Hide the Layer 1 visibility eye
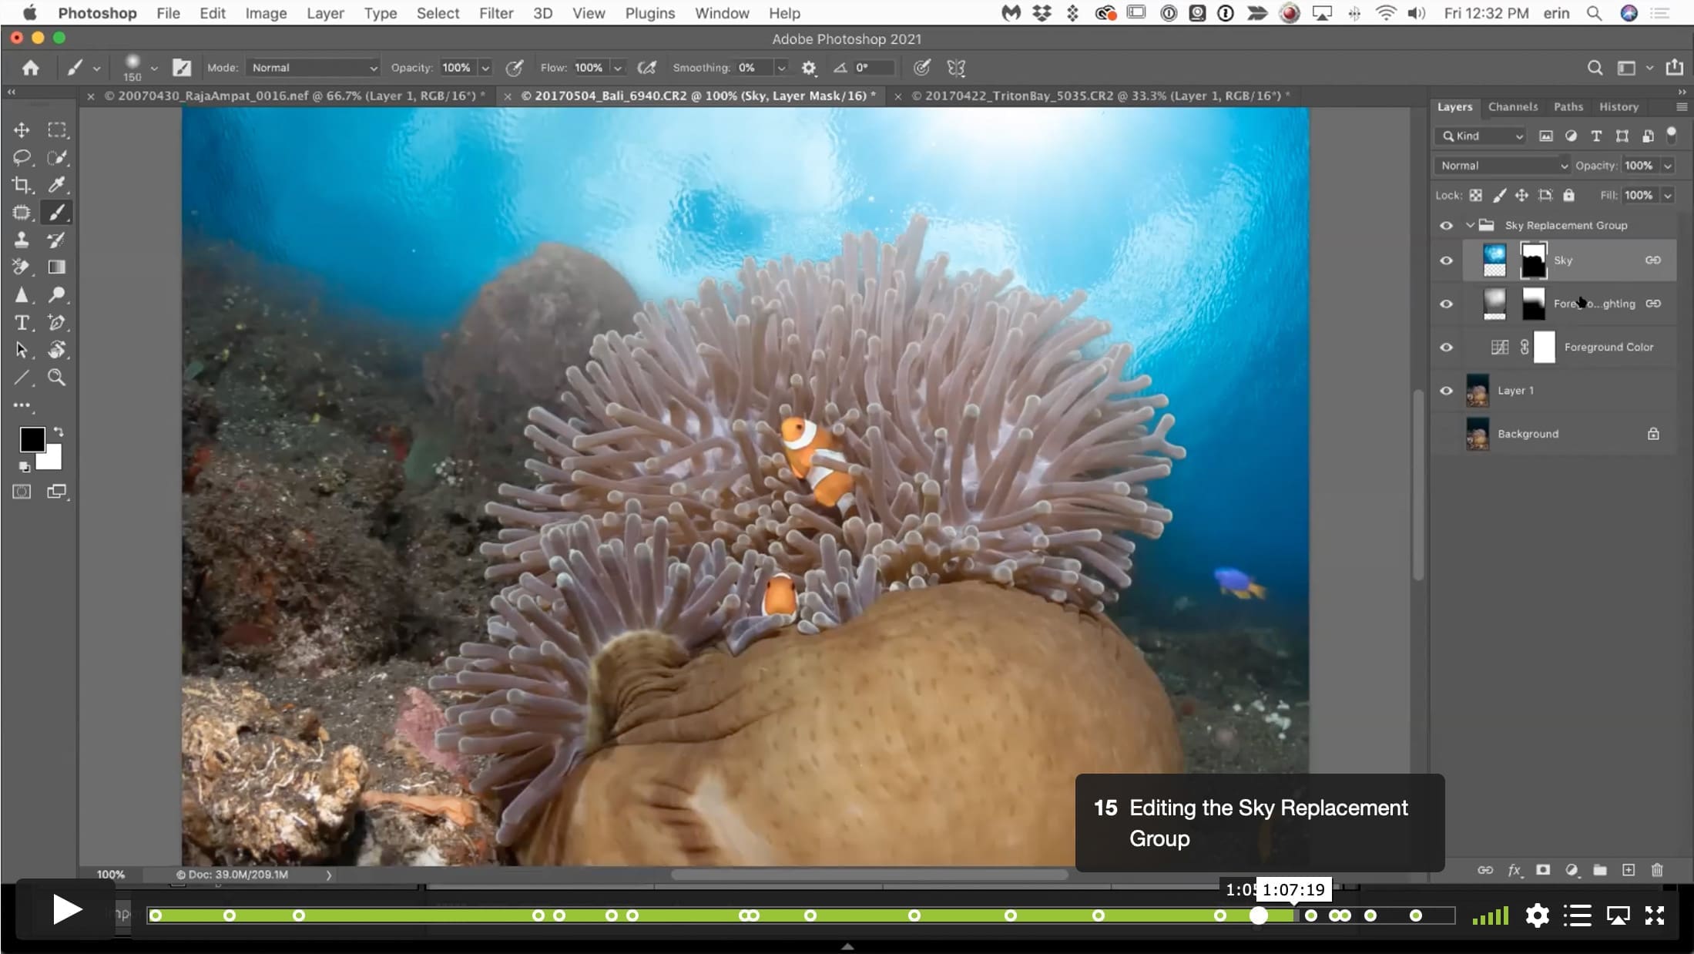1694x954 pixels. pyautogui.click(x=1446, y=391)
